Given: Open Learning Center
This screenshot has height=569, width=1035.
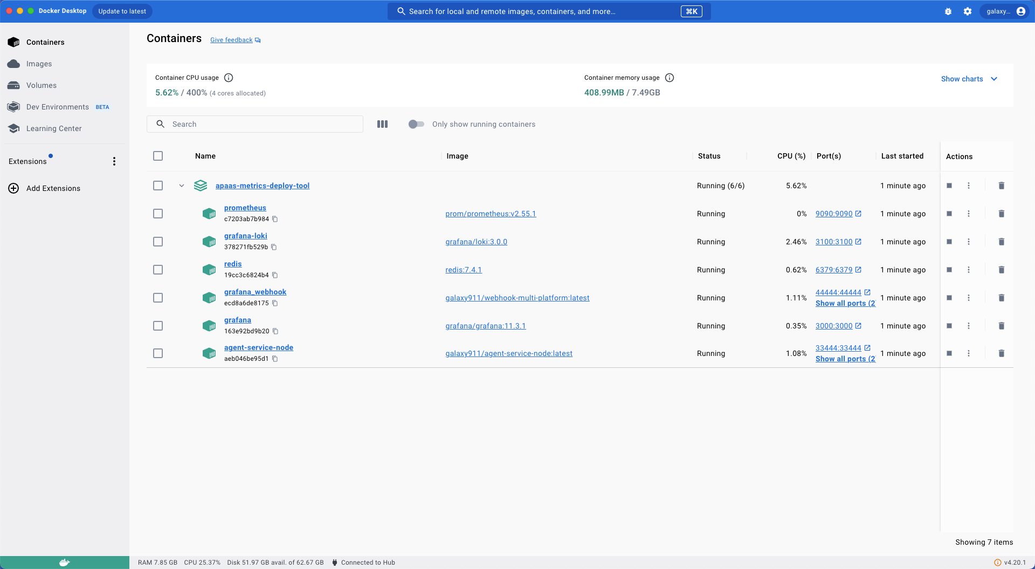Looking at the screenshot, I should (65, 128).
